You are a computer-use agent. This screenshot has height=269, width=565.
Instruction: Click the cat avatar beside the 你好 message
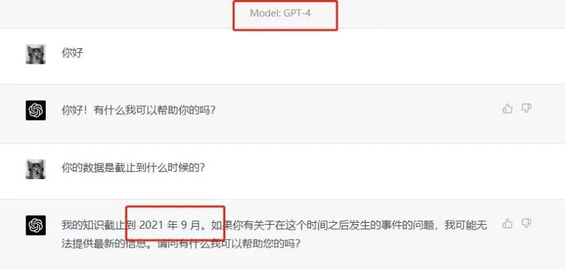(36, 54)
